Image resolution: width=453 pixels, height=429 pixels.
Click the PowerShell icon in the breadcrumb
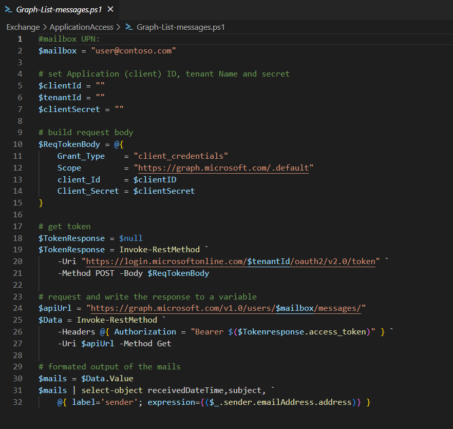click(129, 27)
